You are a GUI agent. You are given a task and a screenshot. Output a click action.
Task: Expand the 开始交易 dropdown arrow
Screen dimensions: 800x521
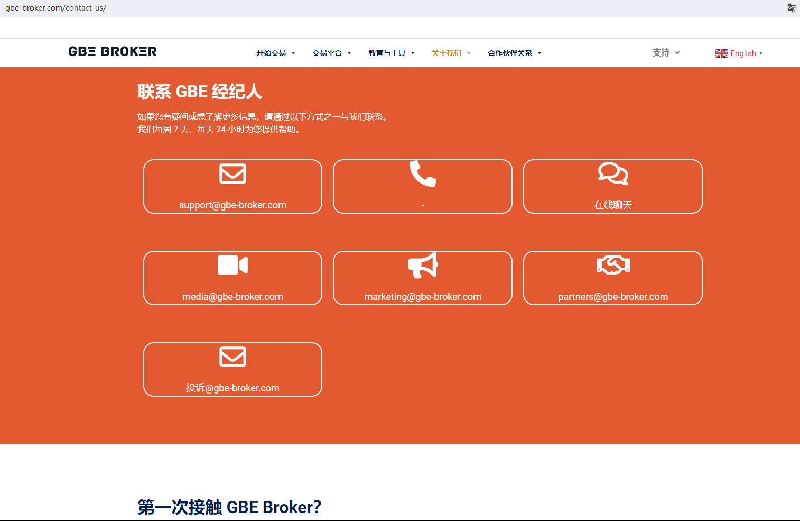293,53
